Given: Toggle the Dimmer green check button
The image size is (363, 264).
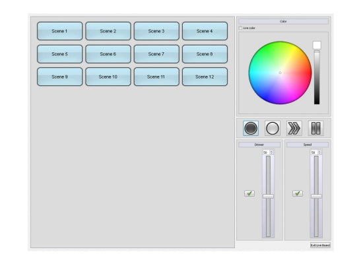Looking at the screenshot, I should click(249, 193).
